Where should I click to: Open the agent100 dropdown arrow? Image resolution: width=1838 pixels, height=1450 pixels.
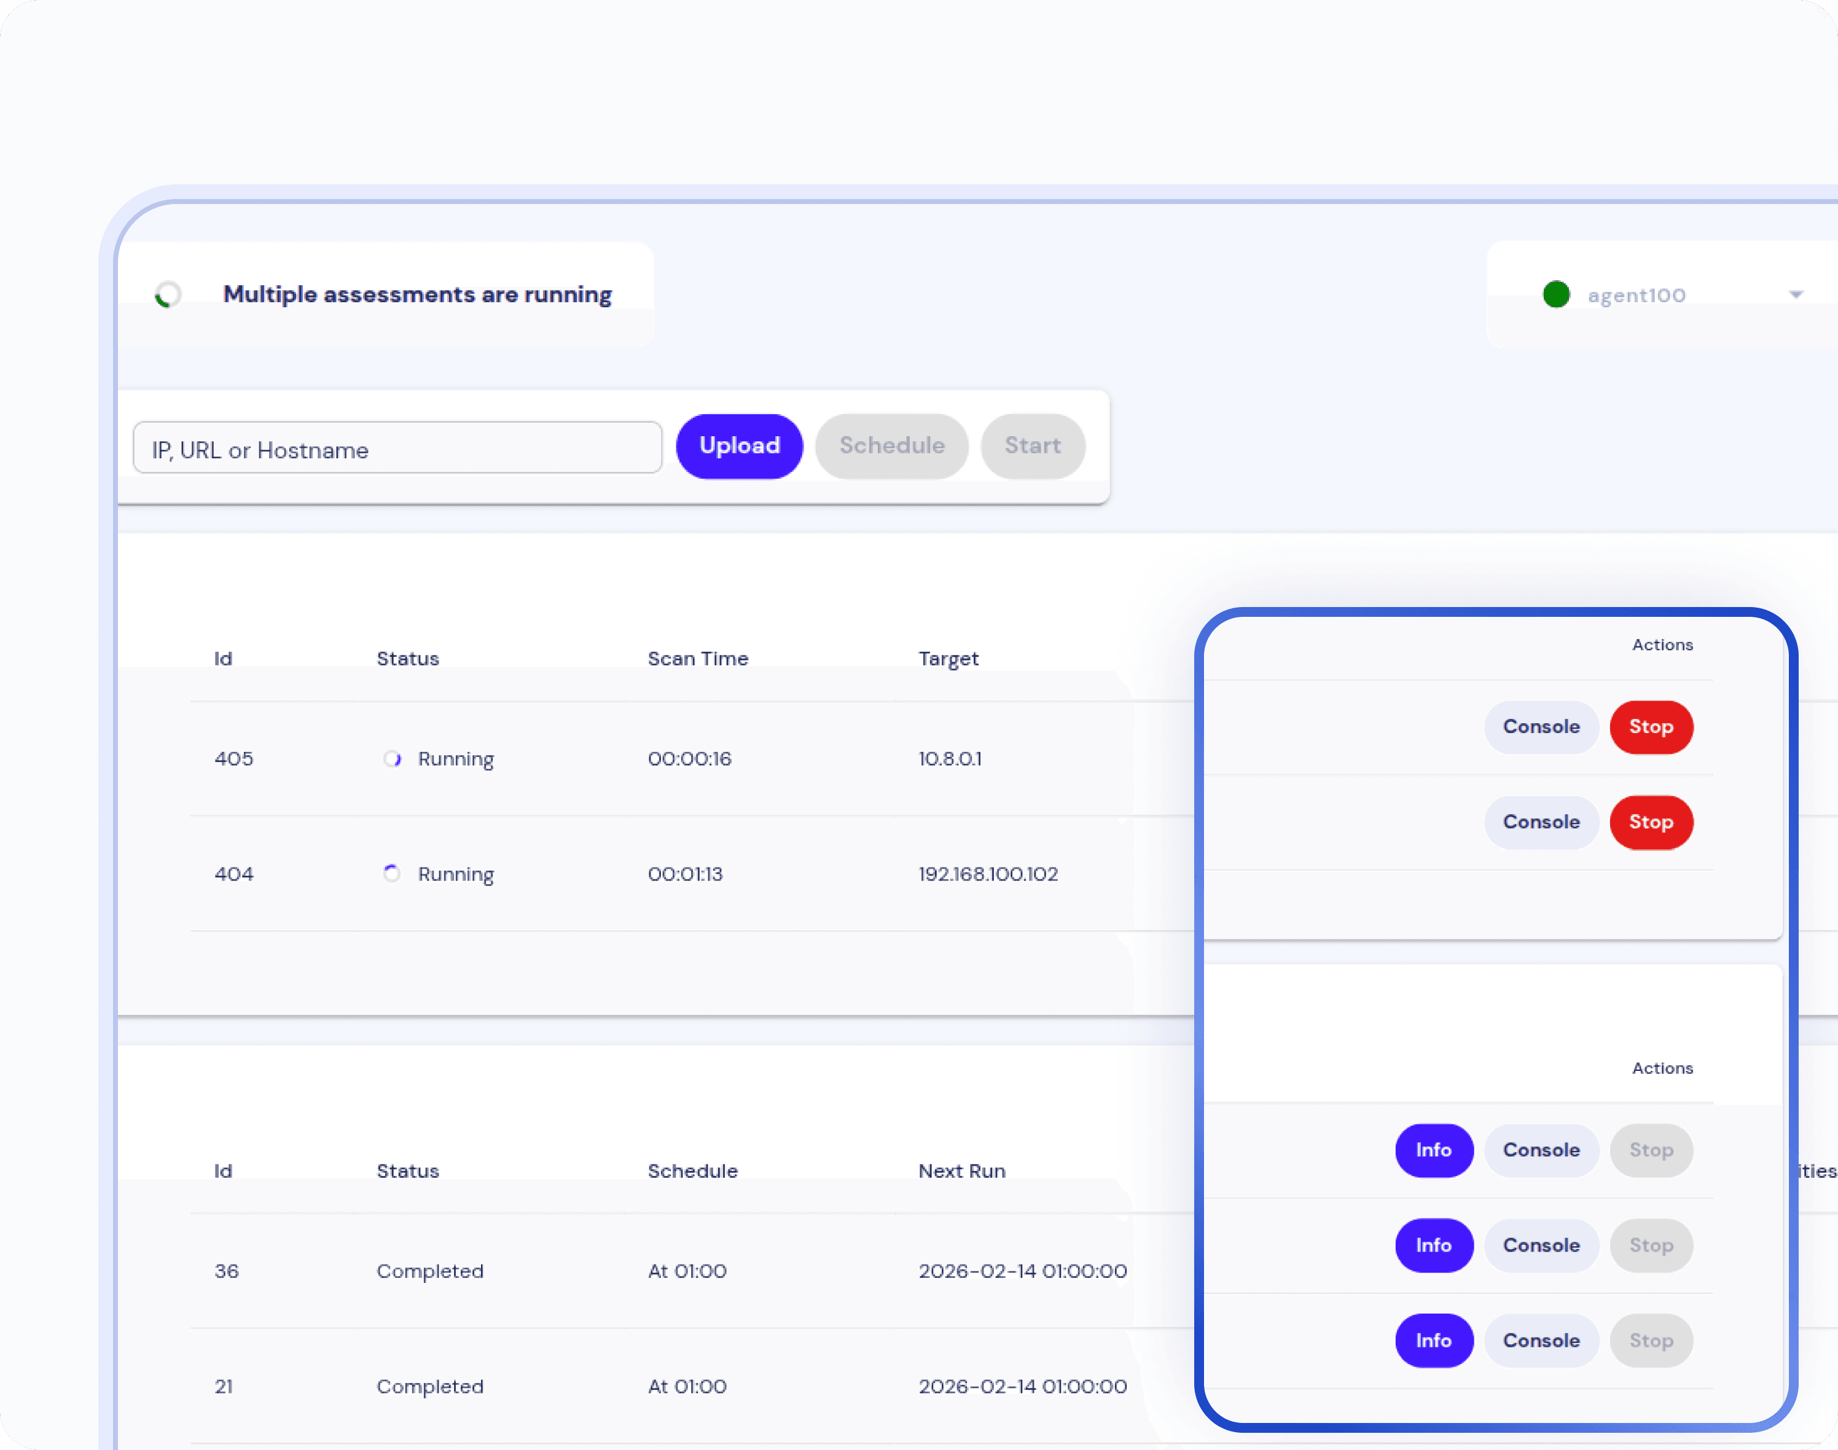1796,294
